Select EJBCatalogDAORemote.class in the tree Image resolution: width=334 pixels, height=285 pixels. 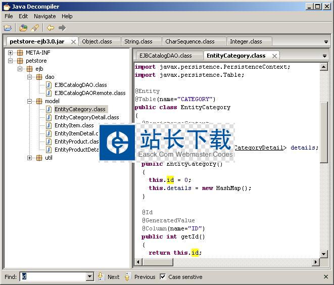point(90,93)
